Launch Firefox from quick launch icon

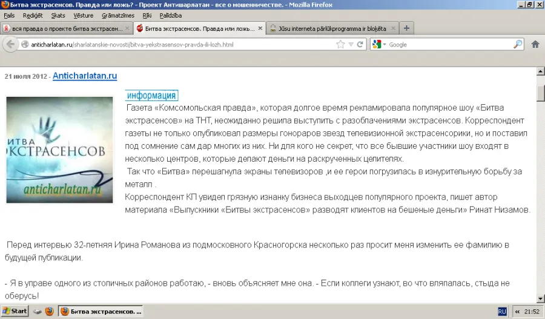pos(50,311)
